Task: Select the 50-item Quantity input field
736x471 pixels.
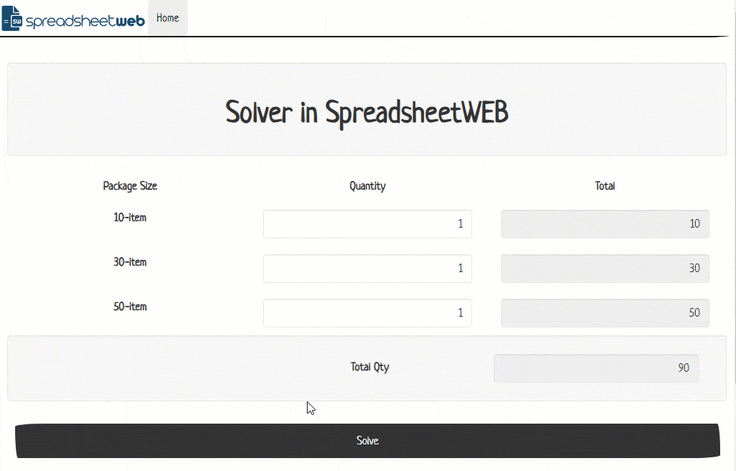Action: (367, 313)
